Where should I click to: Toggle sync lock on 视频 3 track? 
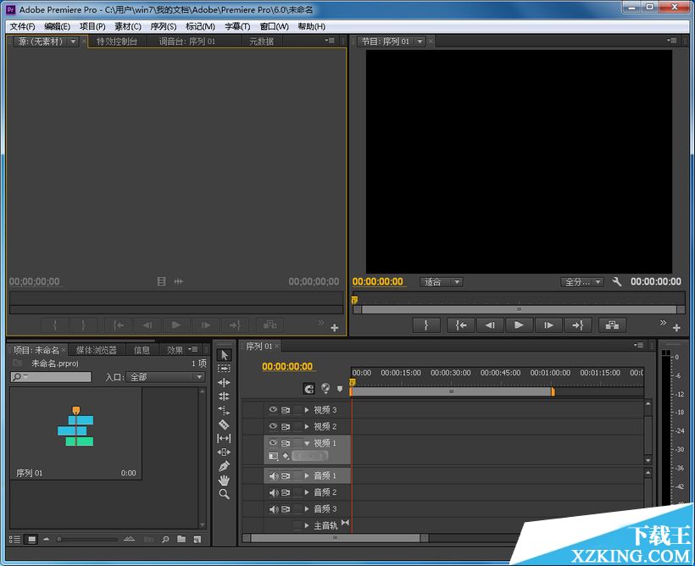click(x=286, y=410)
